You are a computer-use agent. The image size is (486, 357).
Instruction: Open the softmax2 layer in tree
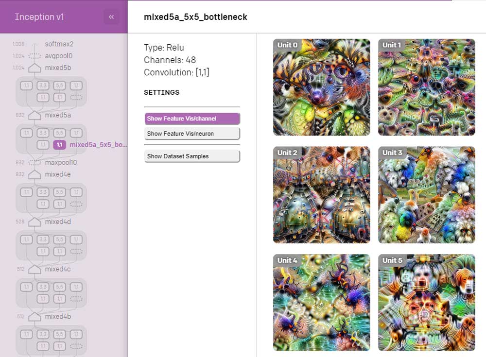(x=59, y=44)
